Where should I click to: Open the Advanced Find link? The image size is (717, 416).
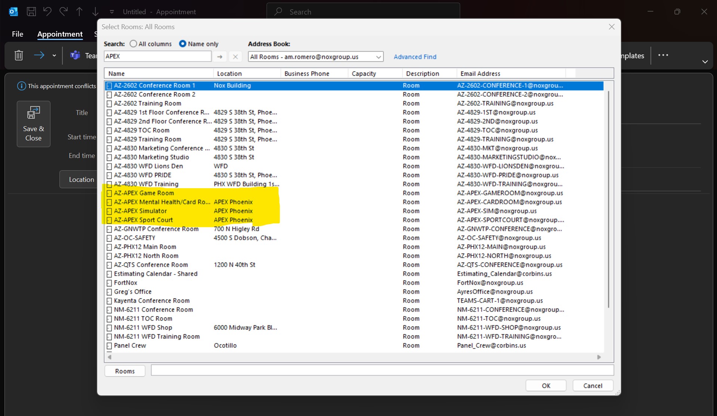coord(415,57)
